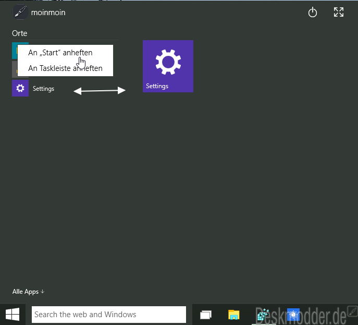Open File Explorer from the taskbar

tap(234, 315)
